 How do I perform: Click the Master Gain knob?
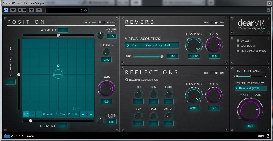tap(250, 110)
